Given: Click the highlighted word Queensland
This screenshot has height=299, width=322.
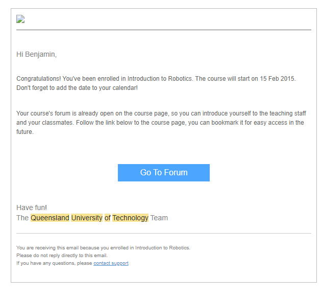Looking at the screenshot, I should click(x=49, y=218).
